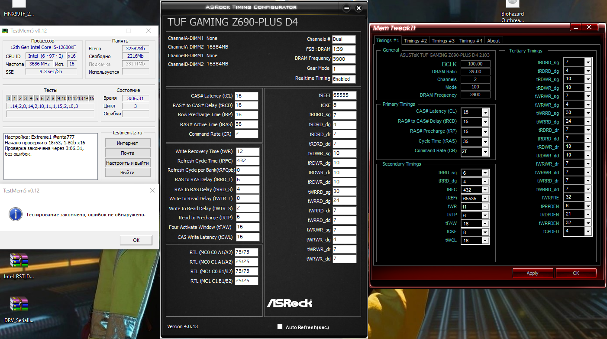Screen dimensions: 607x339
Task: Click the Realtime Timing field in ASRock
Action: point(344,79)
